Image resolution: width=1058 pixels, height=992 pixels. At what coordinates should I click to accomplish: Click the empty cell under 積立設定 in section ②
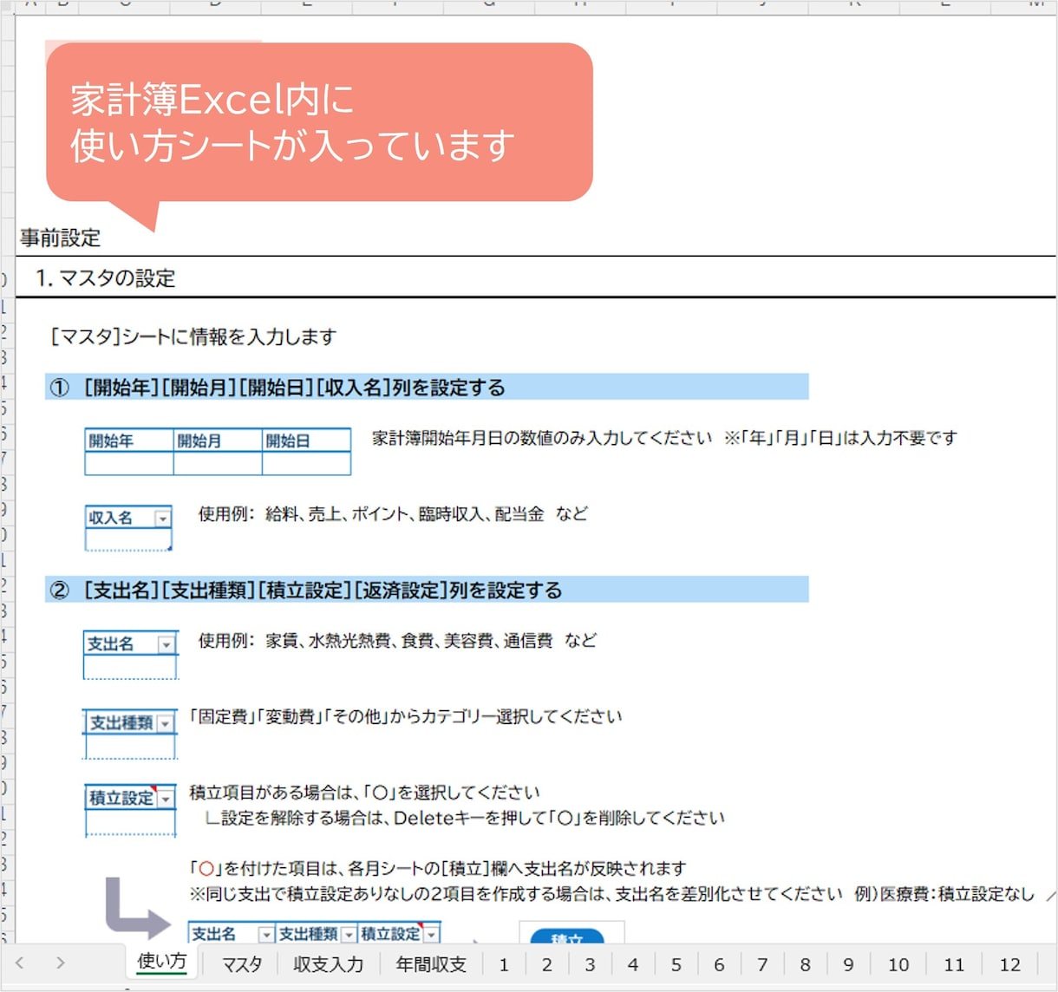click(x=130, y=822)
